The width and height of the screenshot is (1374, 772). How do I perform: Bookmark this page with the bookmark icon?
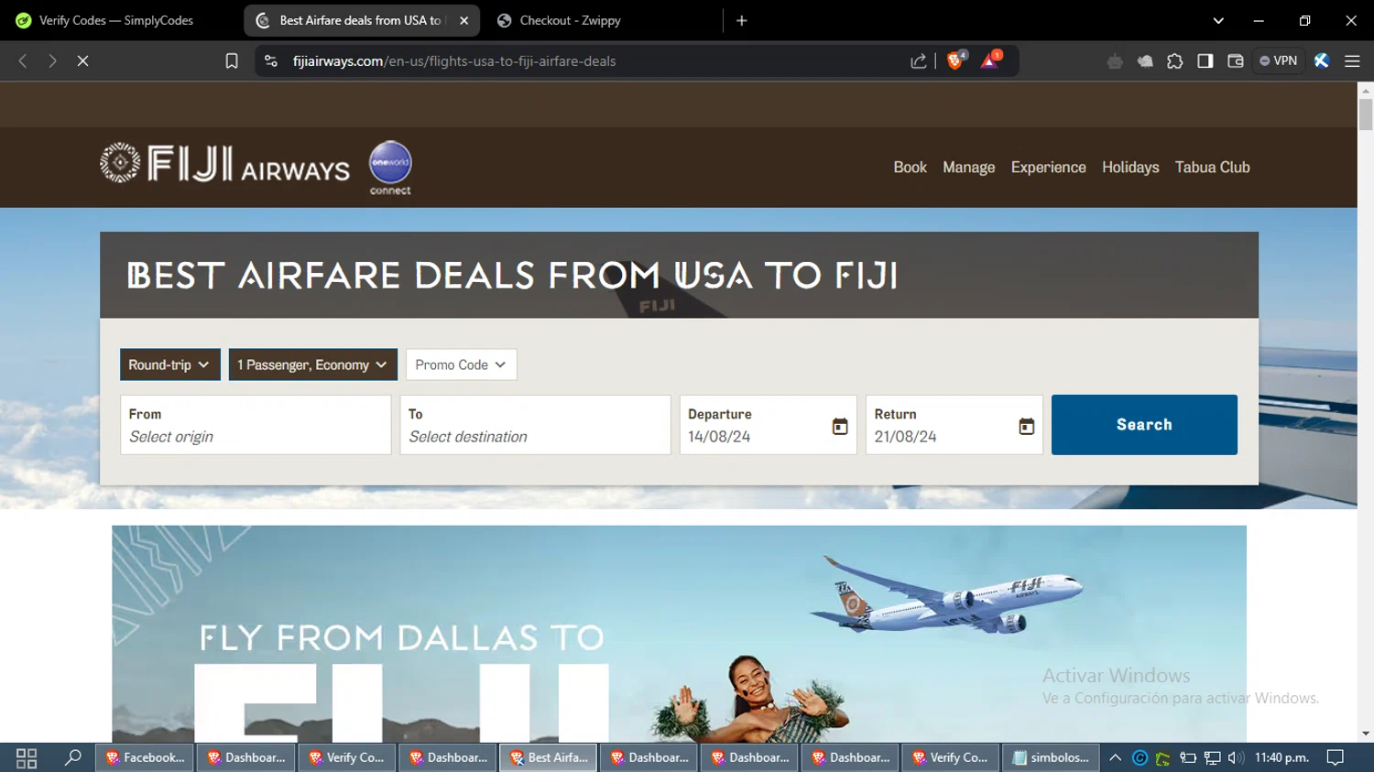point(232,60)
